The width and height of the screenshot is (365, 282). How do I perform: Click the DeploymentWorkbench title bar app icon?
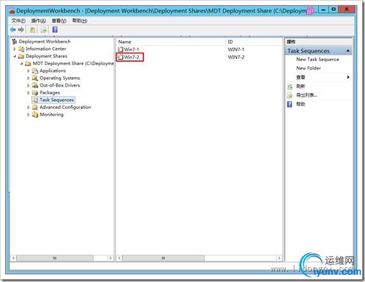[x=12, y=11]
